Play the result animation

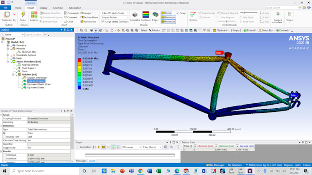(x=99, y=147)
